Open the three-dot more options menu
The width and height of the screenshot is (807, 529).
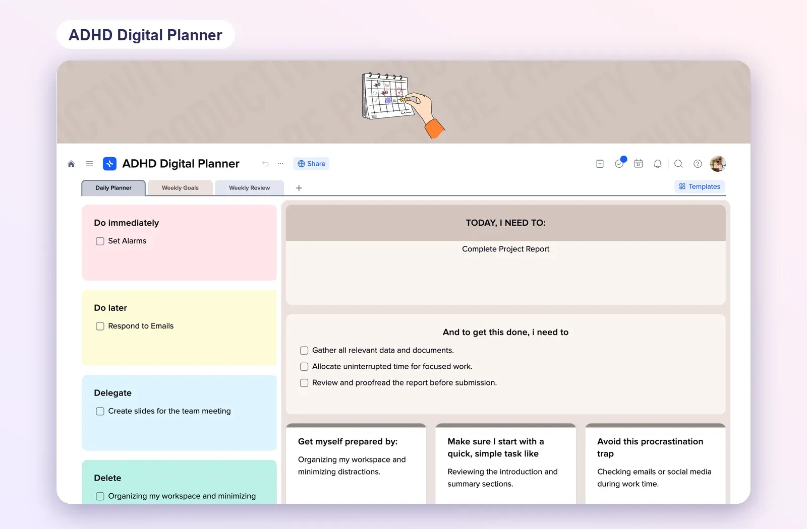[280, 164]
